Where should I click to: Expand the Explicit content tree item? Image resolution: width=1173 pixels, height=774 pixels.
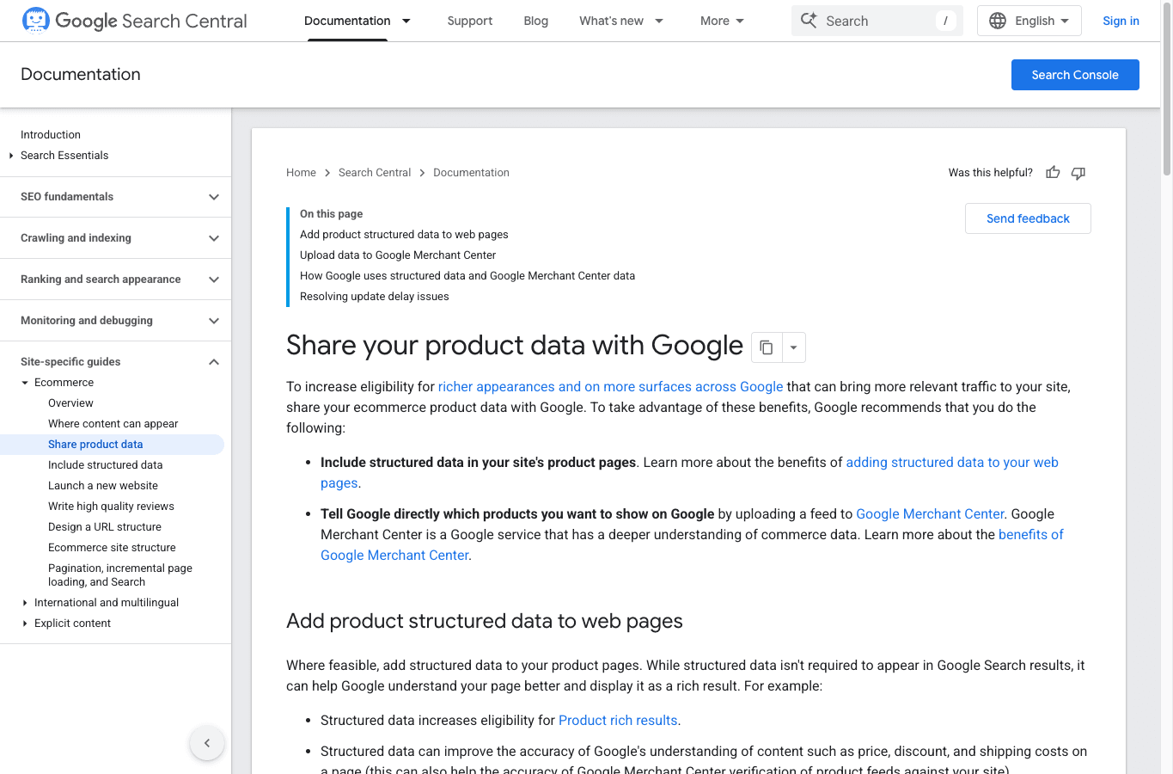pyautogui.click(x=25, y=623)
